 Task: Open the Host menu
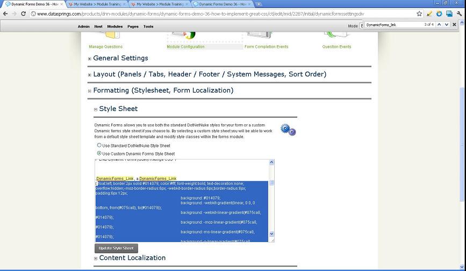tap(98, 26)
